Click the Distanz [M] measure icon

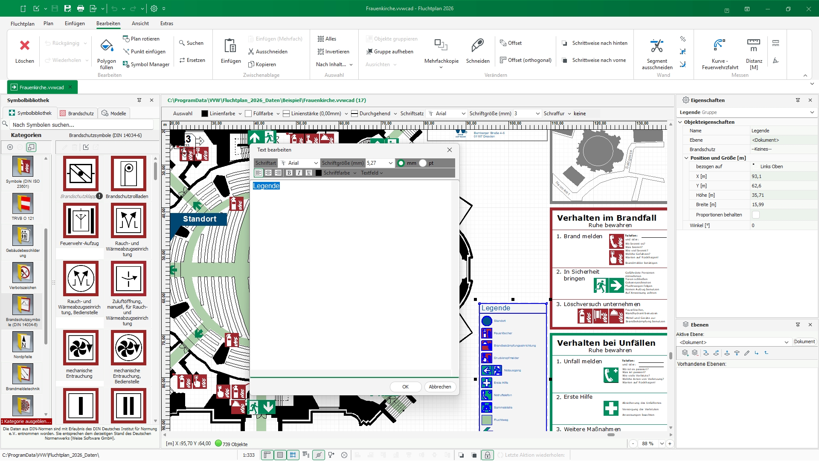(754, 46)
